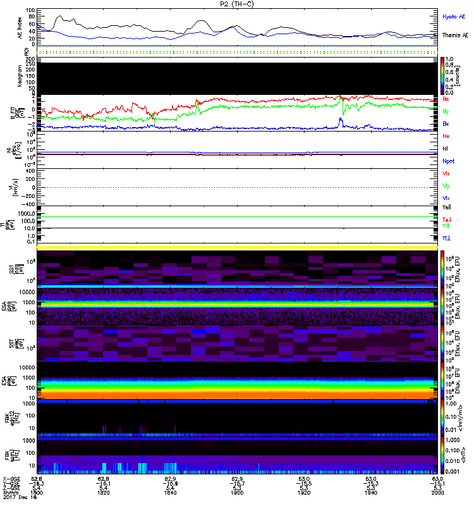Click the 'Vi [km/s]' axis label
This screenshot has height=506, width=474.
[x=15, y=187]
